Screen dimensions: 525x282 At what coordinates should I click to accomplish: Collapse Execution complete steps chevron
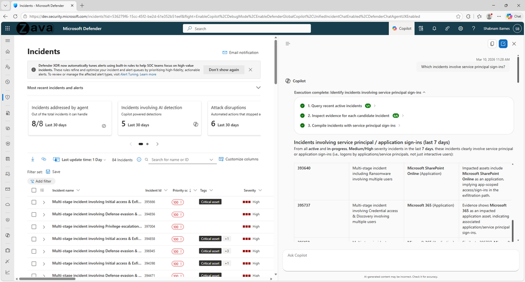coord(424,92)
